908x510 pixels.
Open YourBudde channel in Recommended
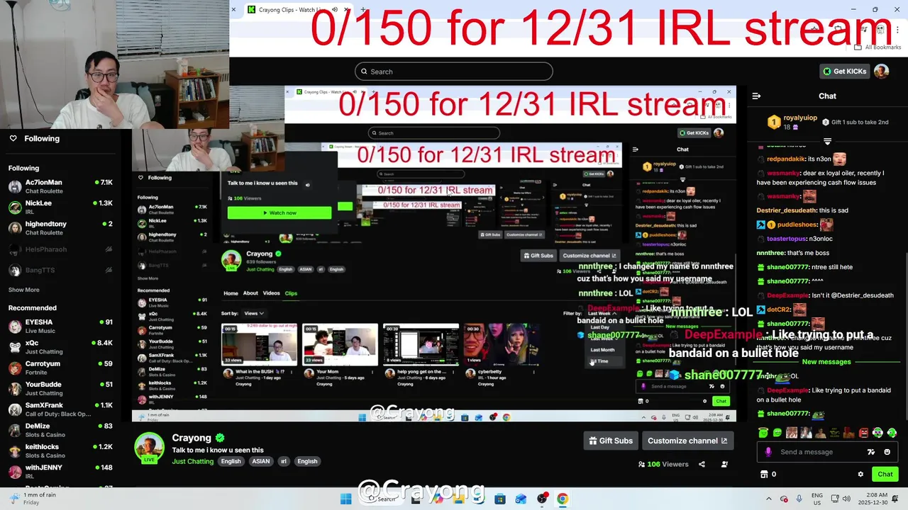[x=60, y=388]
